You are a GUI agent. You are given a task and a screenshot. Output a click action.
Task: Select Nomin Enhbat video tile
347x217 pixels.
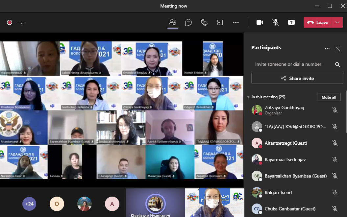[213, 59]
